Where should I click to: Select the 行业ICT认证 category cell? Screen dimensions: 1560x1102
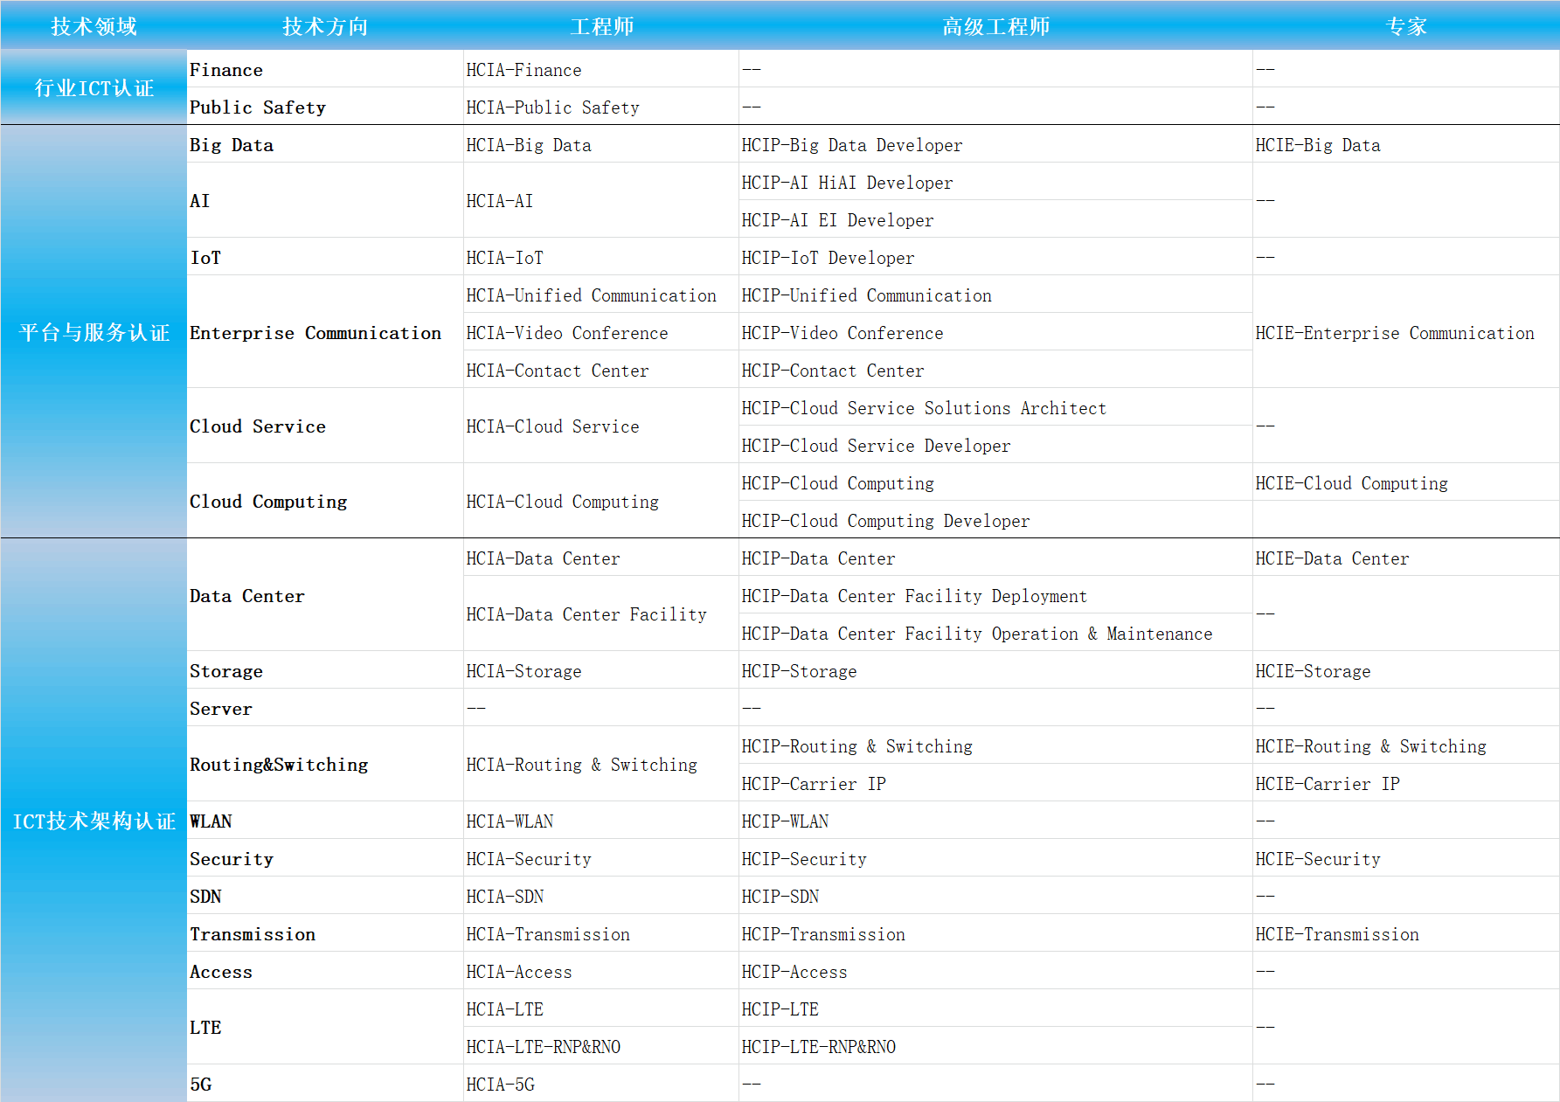(x=94, y=88)
